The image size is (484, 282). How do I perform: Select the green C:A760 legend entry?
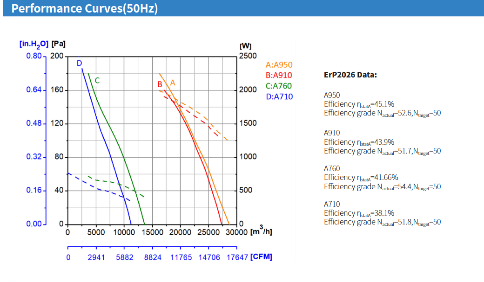279,86
